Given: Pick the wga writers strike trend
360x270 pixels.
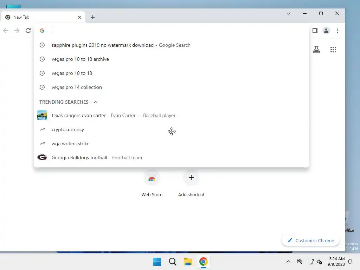Looking at the screenshot, I should 172,143.
